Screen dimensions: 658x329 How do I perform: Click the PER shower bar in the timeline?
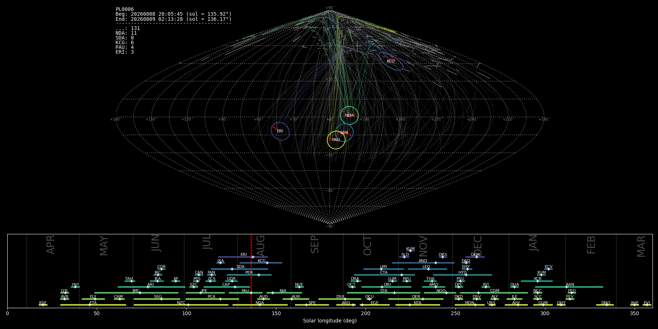[249, 275]
